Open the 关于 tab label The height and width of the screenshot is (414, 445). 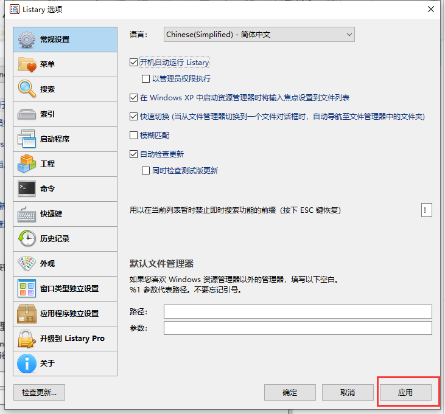coord(47,364)
